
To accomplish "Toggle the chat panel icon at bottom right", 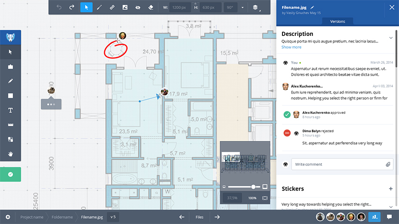I will coord(390,217).
